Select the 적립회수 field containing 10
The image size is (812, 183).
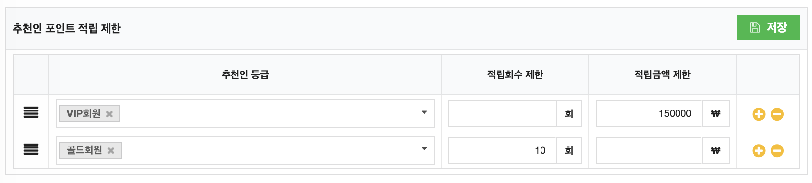pyautogui.click(x=503, y=150)
